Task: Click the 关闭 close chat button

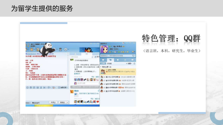Action: pos(53,102)
